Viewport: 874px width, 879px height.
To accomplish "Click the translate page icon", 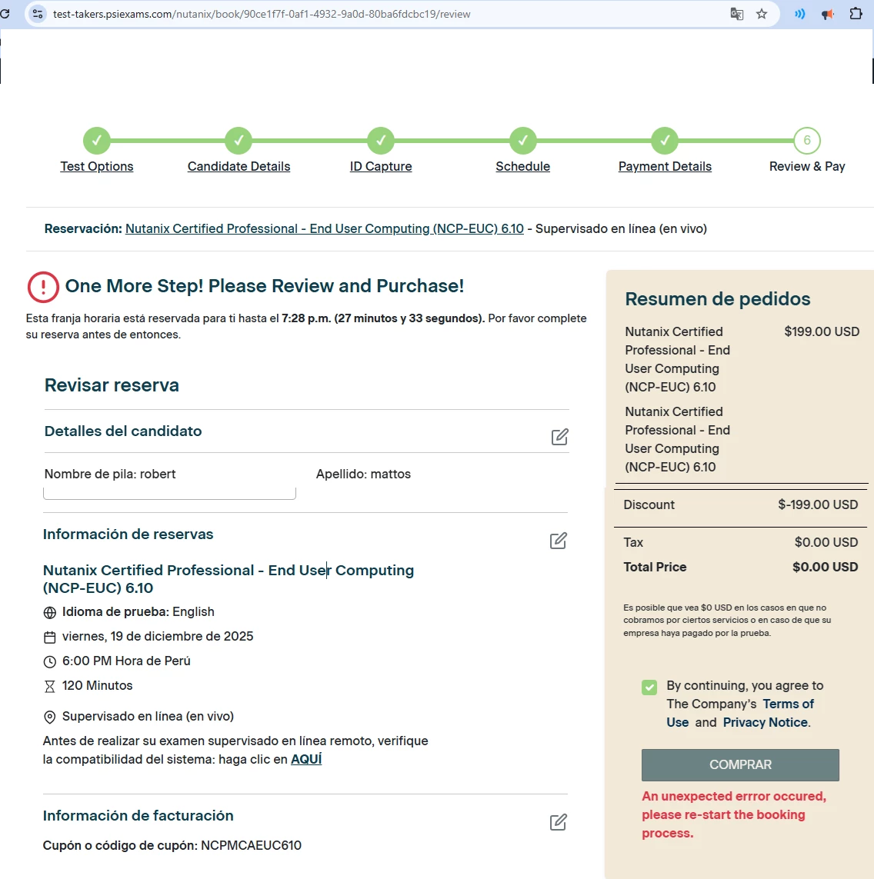I will click(736, 14).
